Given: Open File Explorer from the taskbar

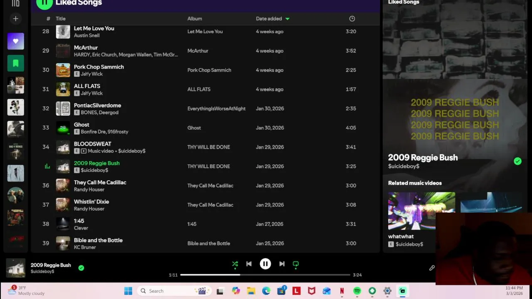Looking at the screenshot, I should tap(251, 291).
